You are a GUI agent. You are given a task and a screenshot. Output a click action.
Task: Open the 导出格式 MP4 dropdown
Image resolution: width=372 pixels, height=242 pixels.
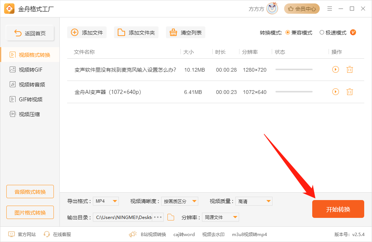(106, 201)
